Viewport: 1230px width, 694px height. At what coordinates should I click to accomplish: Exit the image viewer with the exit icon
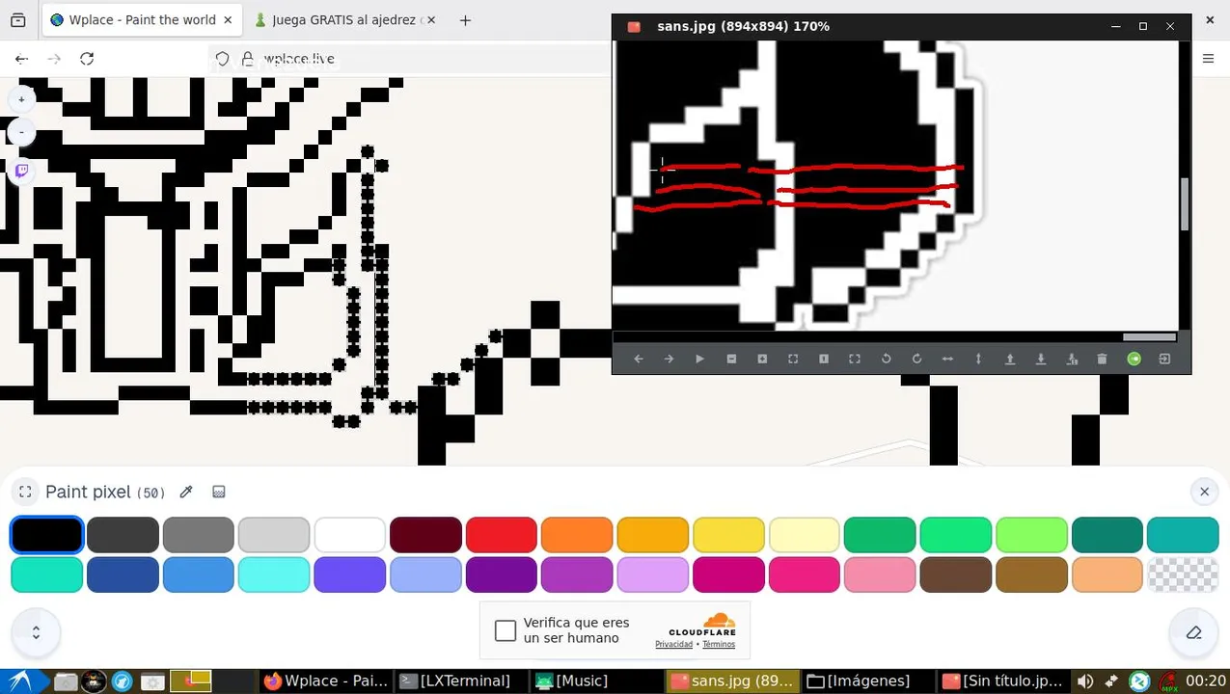click(x=1164, y=359)
